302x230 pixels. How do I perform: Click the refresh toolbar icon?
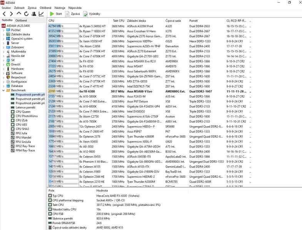(x=26, y=14)
